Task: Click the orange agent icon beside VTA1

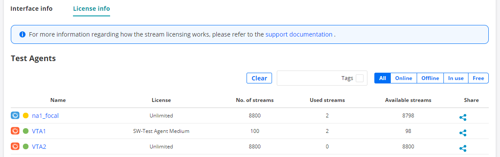Action: pos(15,131)
